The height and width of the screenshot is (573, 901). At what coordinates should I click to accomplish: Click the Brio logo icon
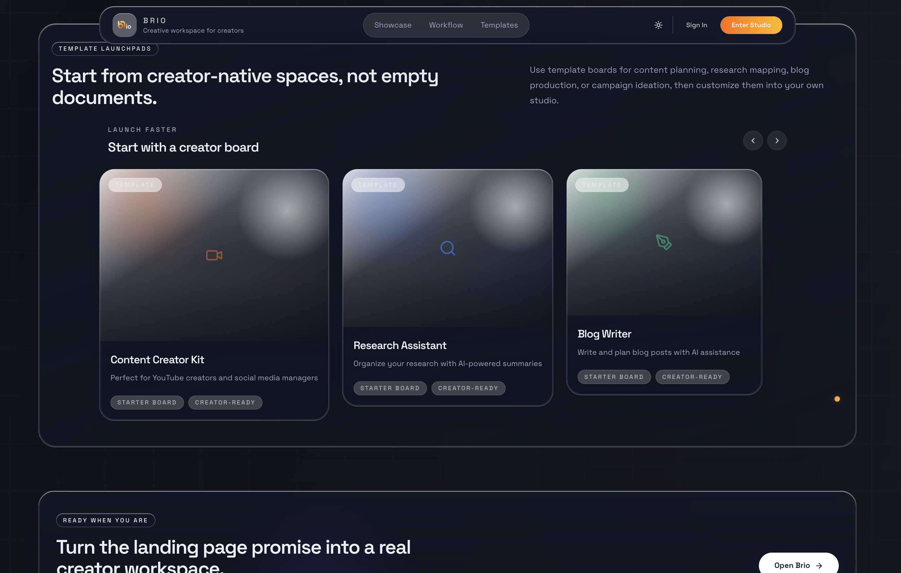coord(124,25)
